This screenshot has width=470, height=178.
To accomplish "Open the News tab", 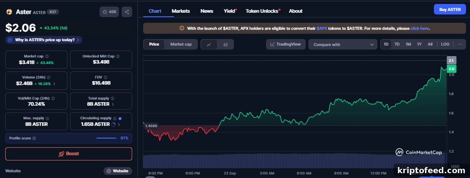I will (x=207, y=11).
